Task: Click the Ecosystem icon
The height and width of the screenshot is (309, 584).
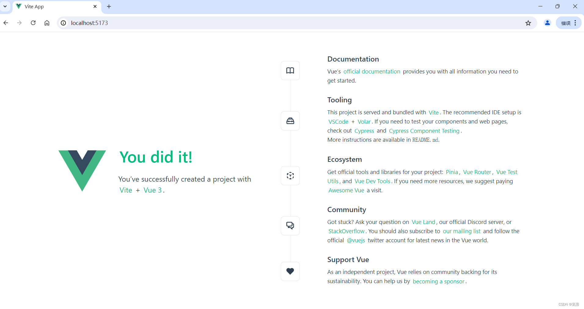Action: [x=290, y=176]
